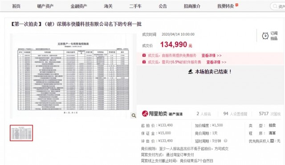Click the large patent detail table image
Viewport: 285px width, 165px height.
click(x=73, y=76)
